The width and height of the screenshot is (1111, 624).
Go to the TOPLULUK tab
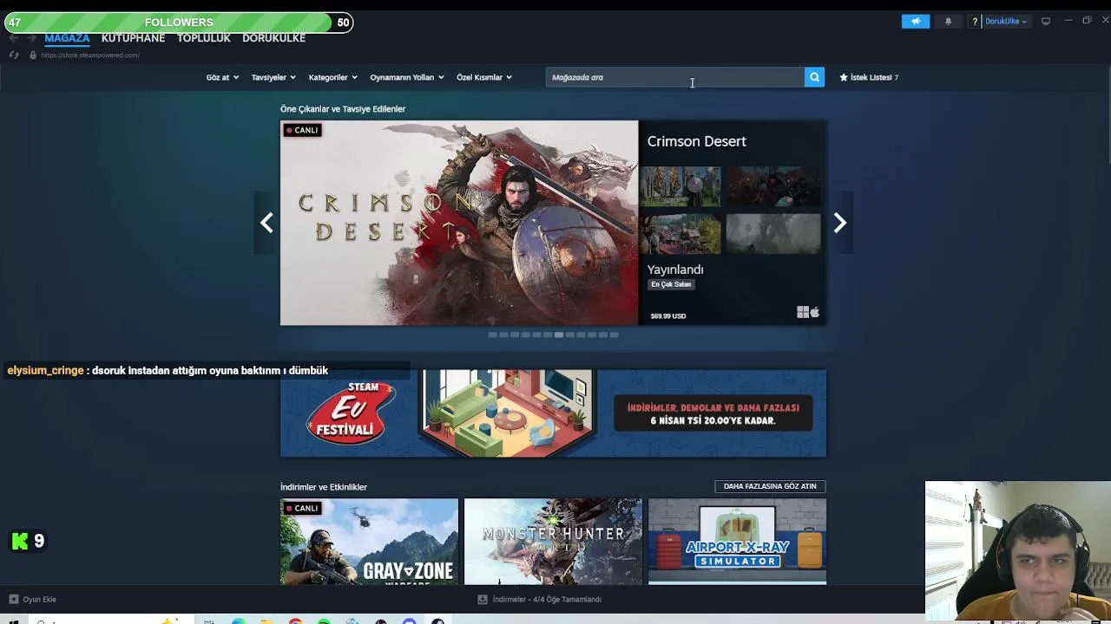click(x=203, y=38)
